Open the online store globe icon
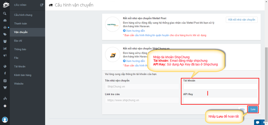The height and width of the screenshot is (125, 268). (5, 66)
